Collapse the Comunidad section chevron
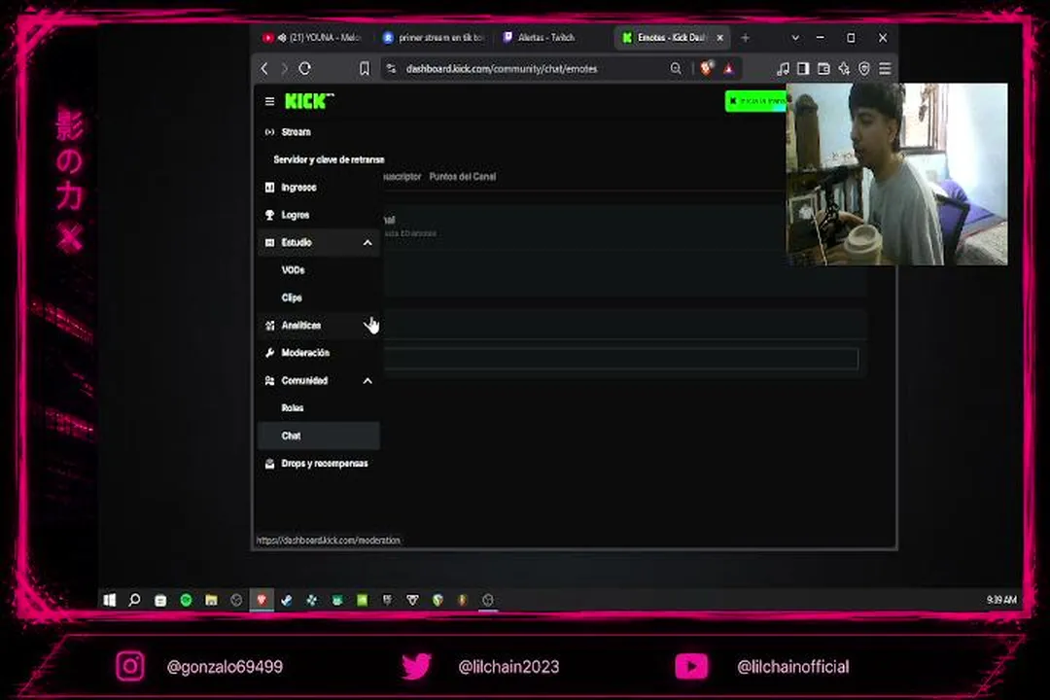1050x700 pixels. point(367,380)
